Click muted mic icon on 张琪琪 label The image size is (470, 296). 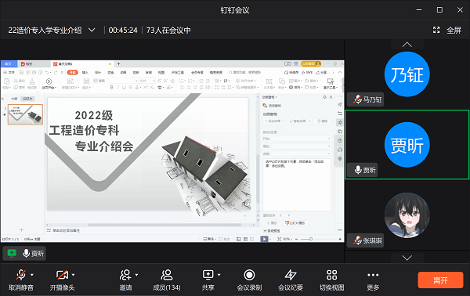tap(357, 240)
